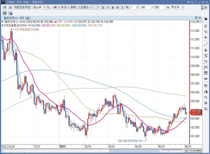Image resolution: width=210 pixels, height=154 pixels.
Task: Click the chart lock icon in sidebar
Action: pos(206,91)
